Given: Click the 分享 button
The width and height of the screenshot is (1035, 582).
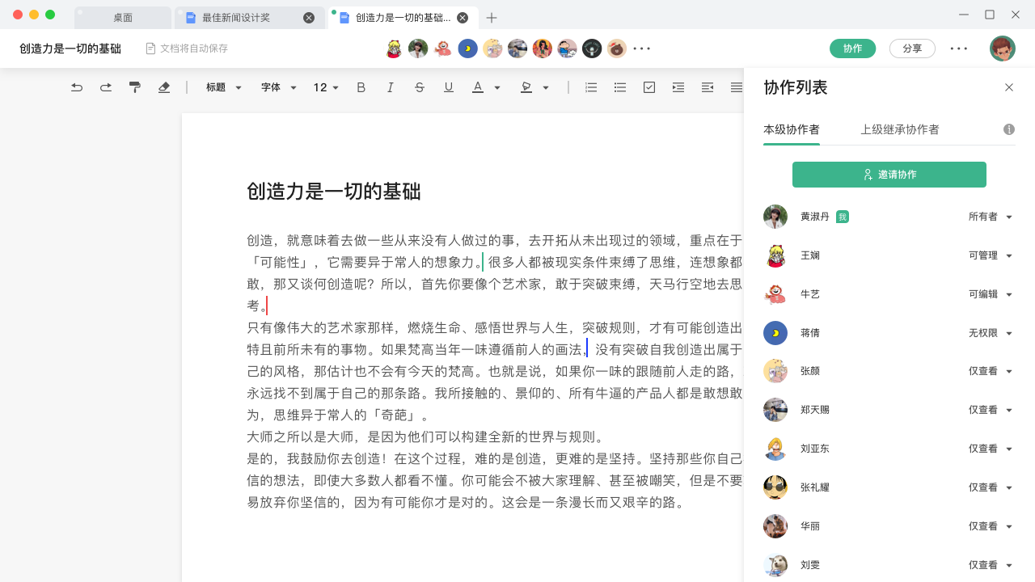Looking at the screenshot, I should [912, 48].
